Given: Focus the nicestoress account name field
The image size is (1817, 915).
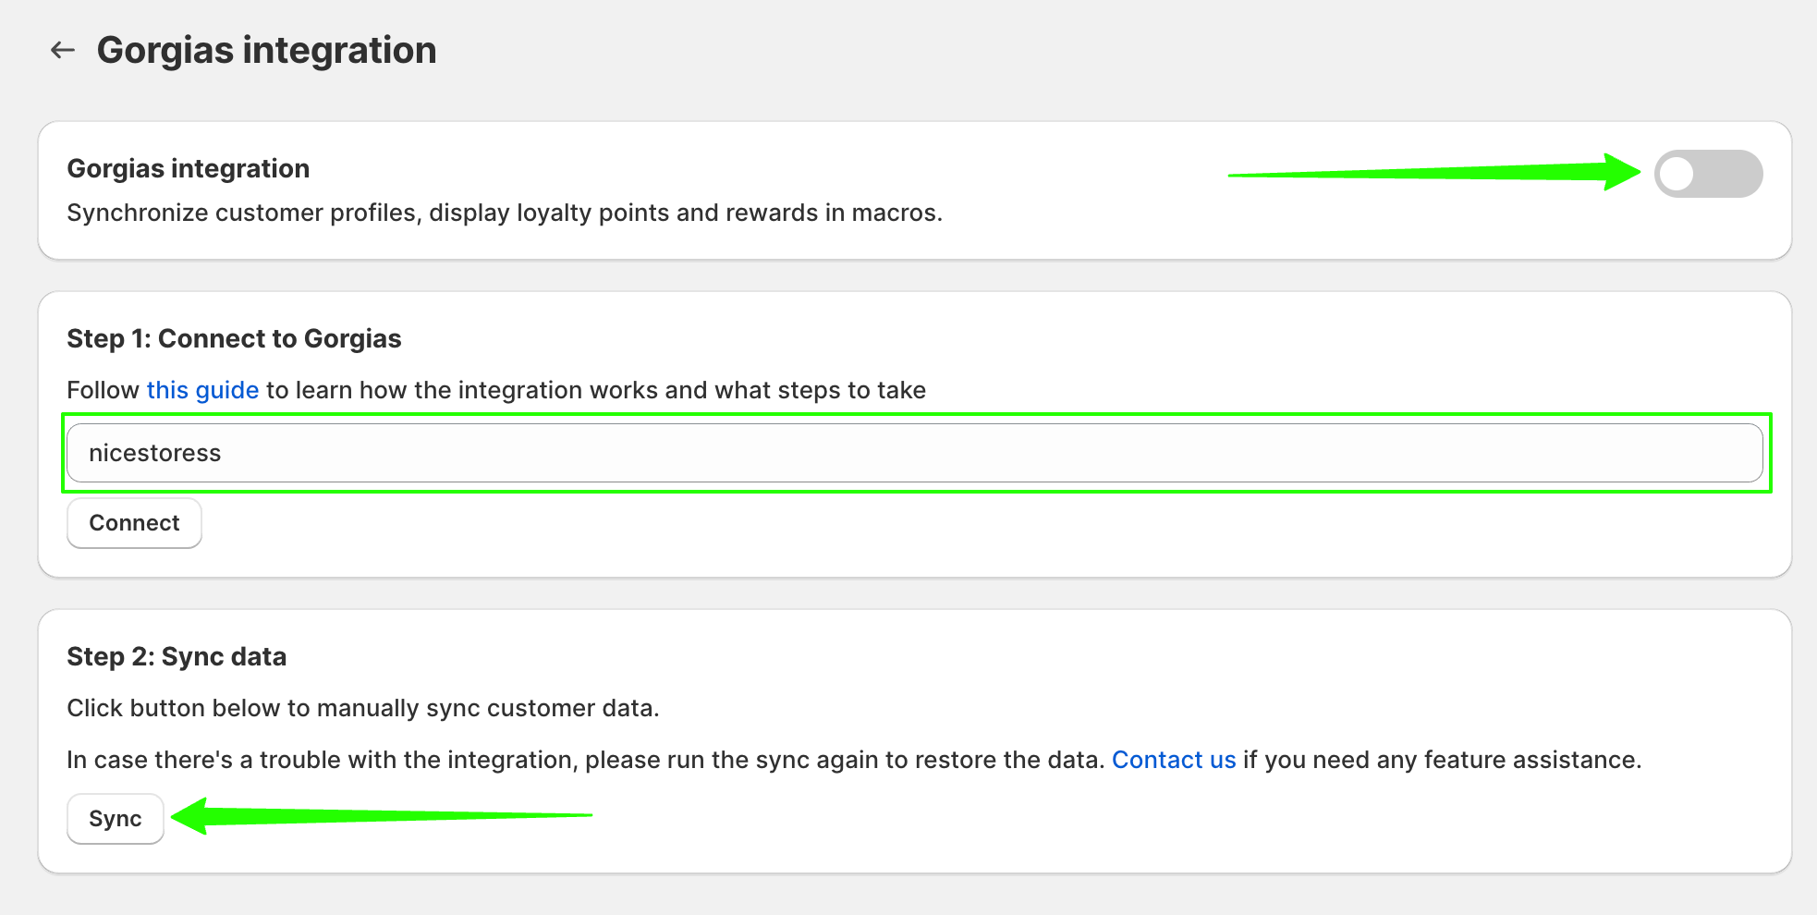Looking at the screenshot, I should (915, 453).
